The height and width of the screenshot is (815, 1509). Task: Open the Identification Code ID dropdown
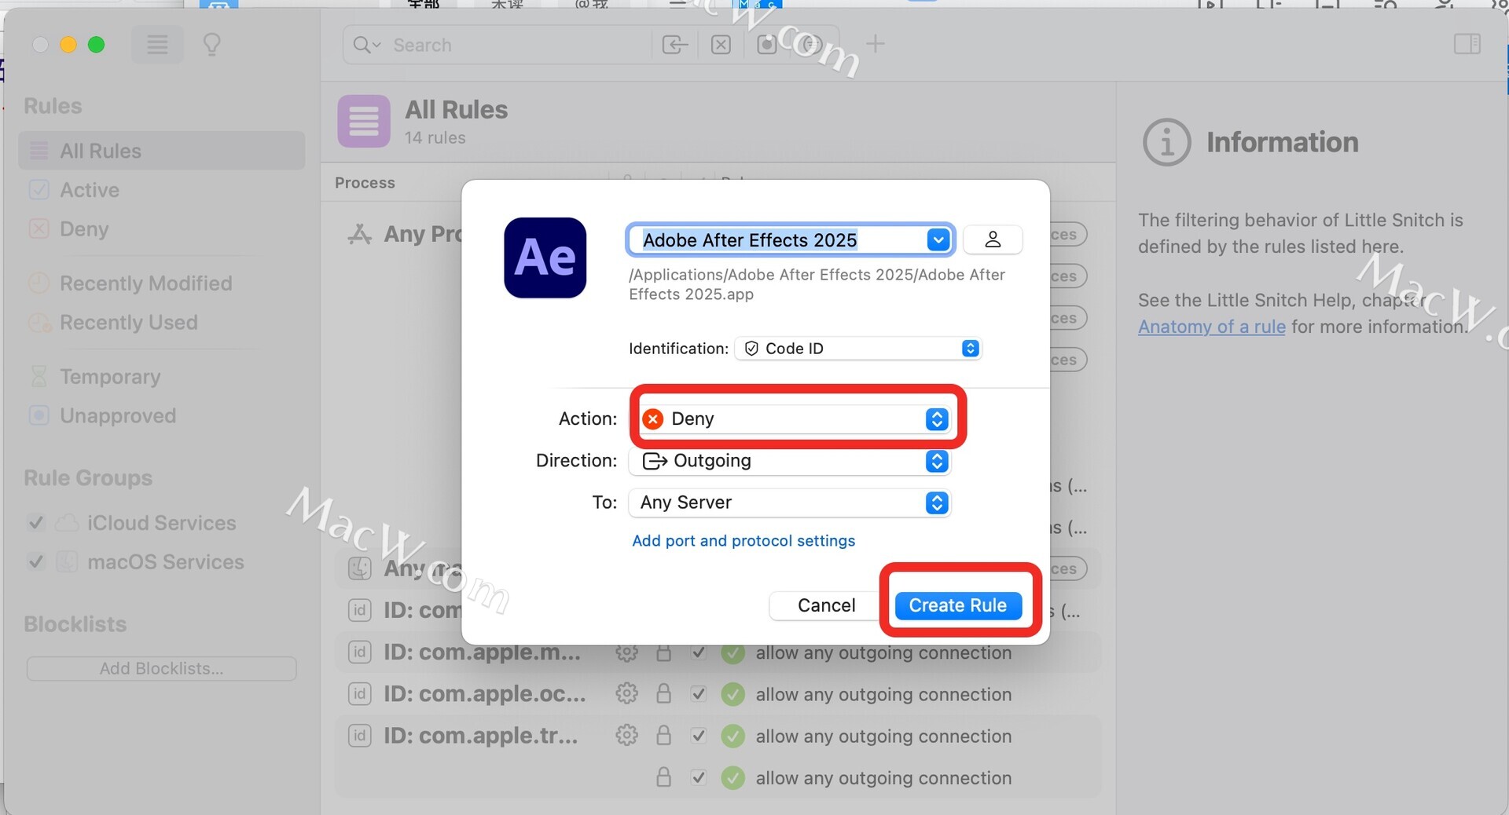(x=859, y=349)
